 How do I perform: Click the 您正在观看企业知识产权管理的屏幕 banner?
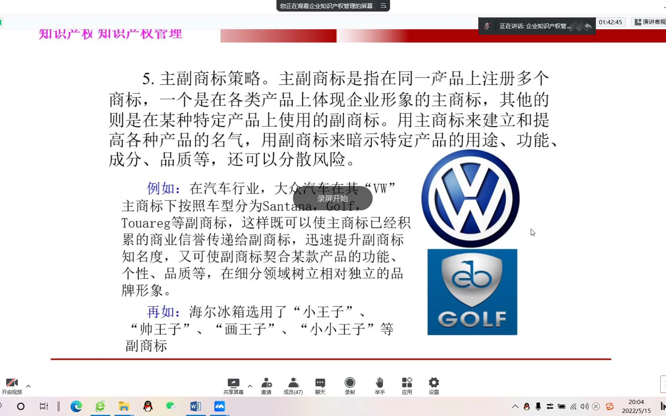326,6
